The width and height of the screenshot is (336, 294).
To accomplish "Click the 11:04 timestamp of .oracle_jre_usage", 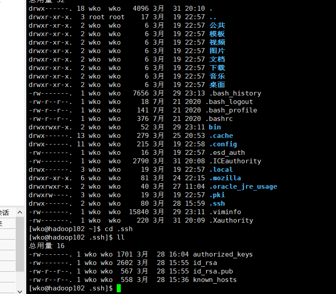I will click(x=195, y=186).
